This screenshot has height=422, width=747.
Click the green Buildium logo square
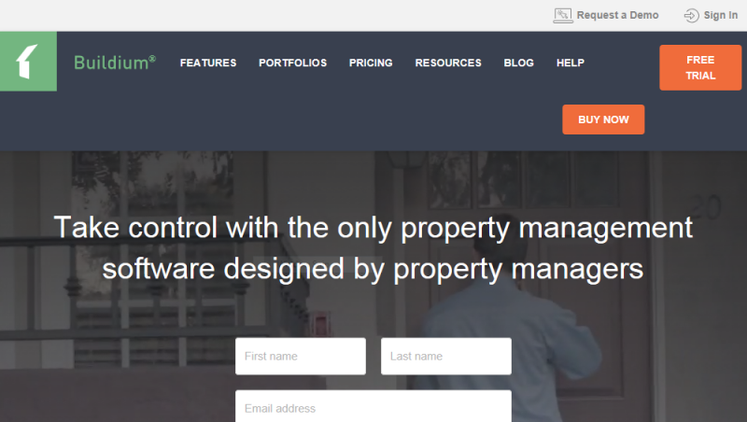(x=28, y=62)
